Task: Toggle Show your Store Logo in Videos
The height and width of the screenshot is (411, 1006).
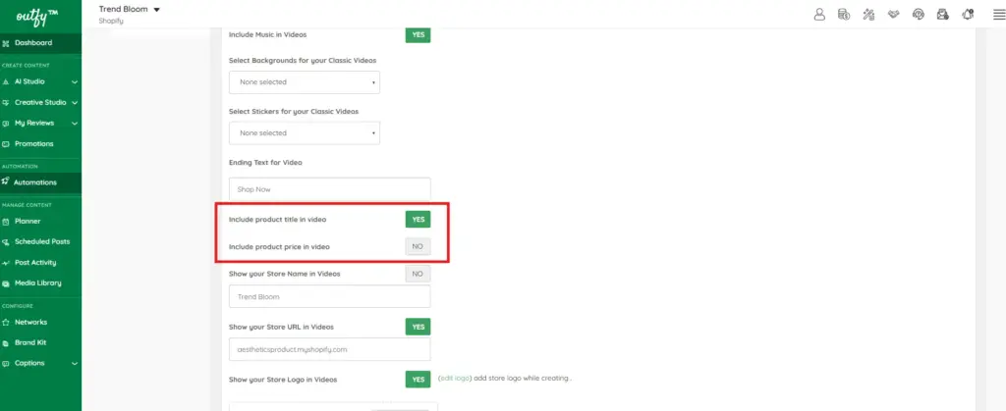Action: tap(418, 379)
